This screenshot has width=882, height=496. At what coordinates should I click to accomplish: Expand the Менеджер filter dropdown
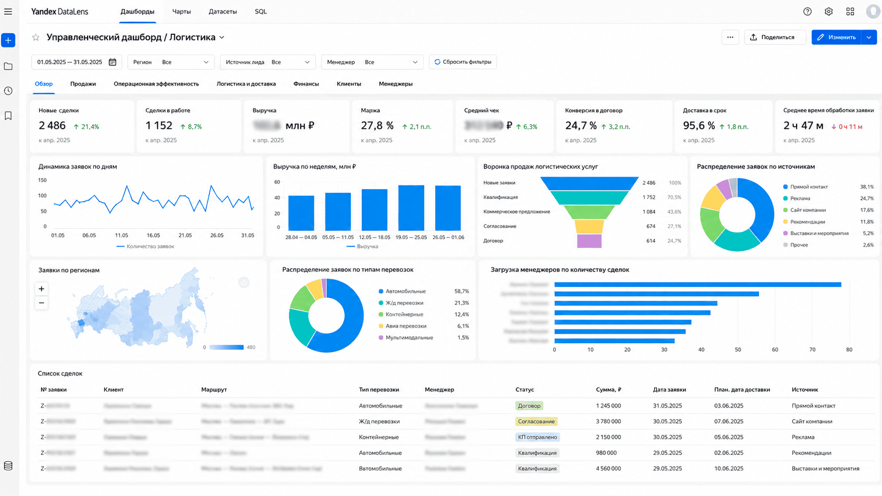372,62
